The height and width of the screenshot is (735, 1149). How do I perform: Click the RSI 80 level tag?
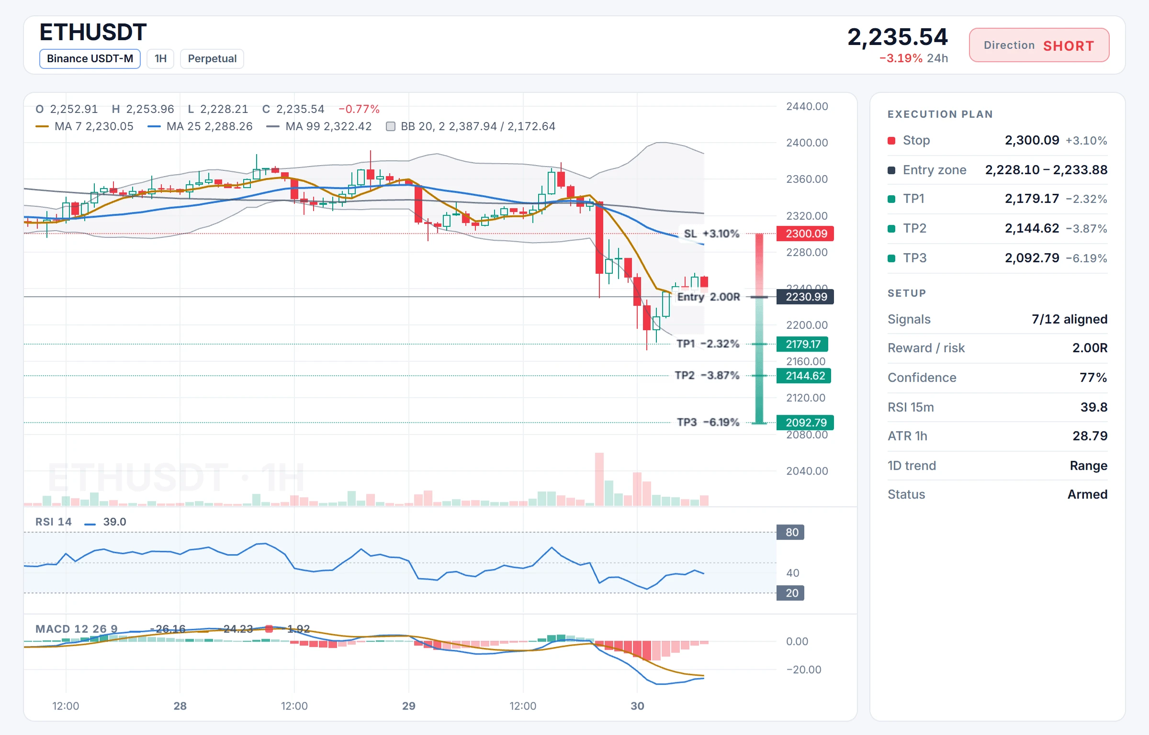(x=790, y=532)
